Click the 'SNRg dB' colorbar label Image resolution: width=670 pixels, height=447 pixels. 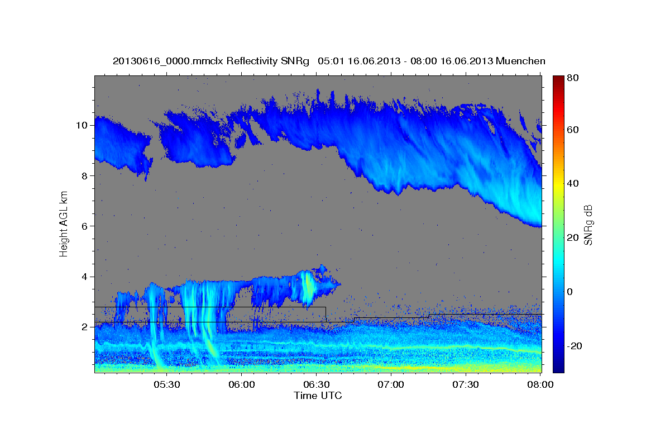click(x=587, y=225)
